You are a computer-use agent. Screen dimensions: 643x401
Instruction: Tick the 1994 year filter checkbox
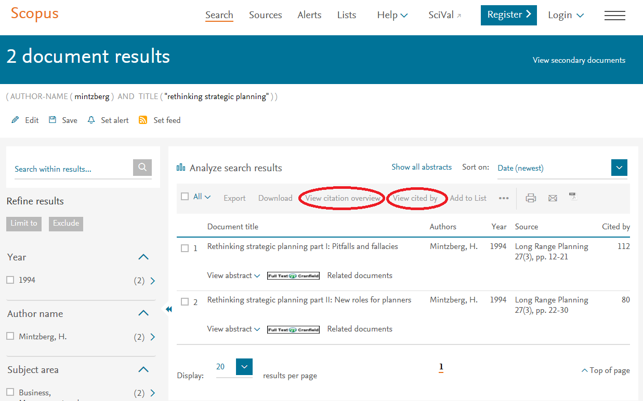[x=10, y=280]
